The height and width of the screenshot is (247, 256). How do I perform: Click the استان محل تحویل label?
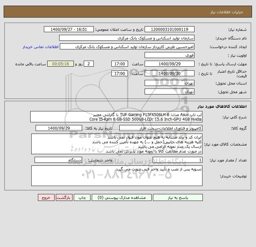tap(231, 83)
